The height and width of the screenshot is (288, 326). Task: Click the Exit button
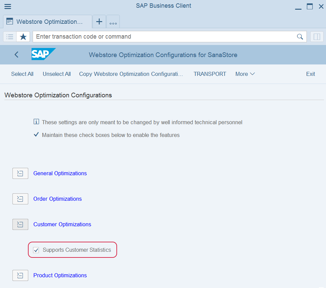pos(310,74)
